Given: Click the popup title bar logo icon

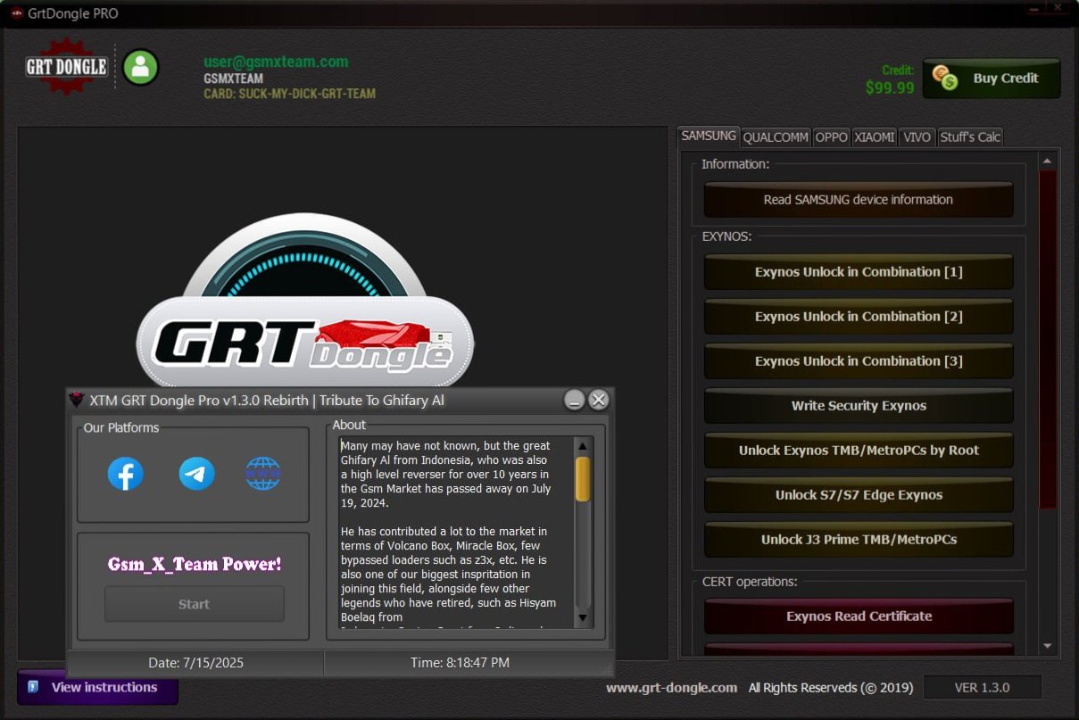Looking at the screenshot, I should click(x=77, y=400).
